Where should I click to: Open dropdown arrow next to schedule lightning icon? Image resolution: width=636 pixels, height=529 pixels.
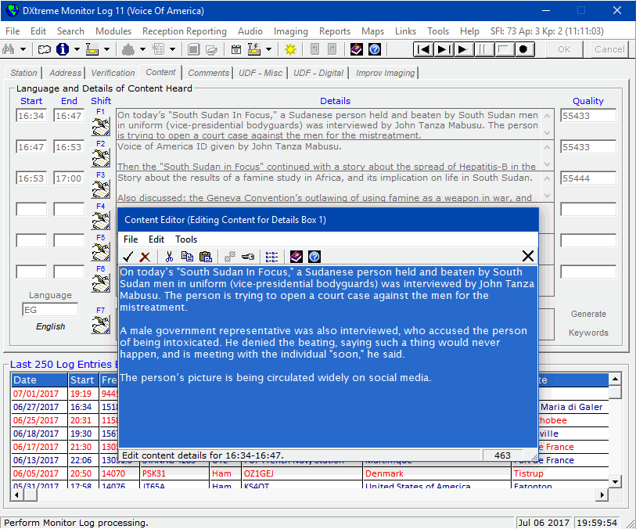(268, 49)
